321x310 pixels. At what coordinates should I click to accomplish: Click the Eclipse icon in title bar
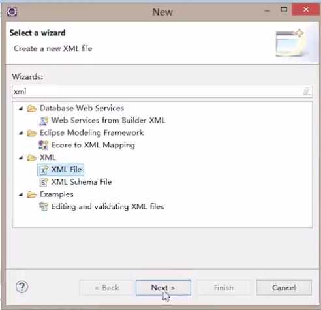pos(12,11)
